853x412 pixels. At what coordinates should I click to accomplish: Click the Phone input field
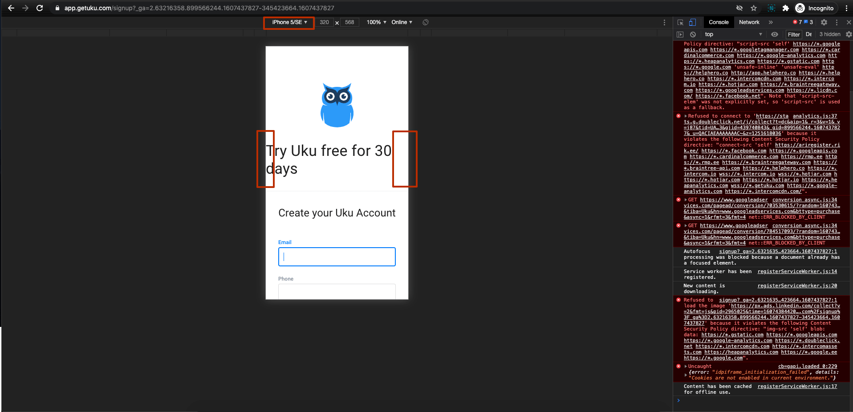tap(337, 291)
